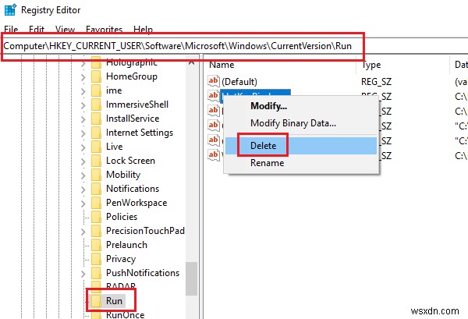Viewport: 468px width, 319px height.
Task: Click the HomeGroup folder icon
Action: [x=96, y=76]
